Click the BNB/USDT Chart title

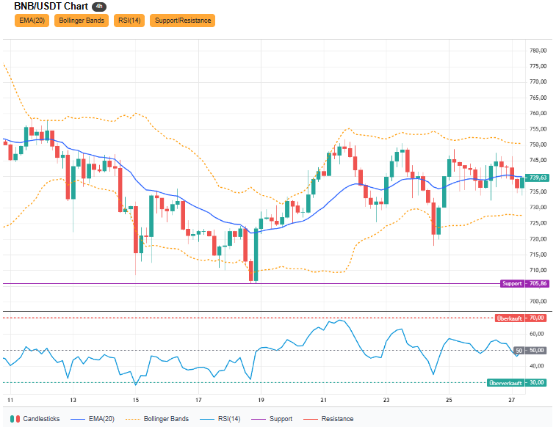[51, 7]
